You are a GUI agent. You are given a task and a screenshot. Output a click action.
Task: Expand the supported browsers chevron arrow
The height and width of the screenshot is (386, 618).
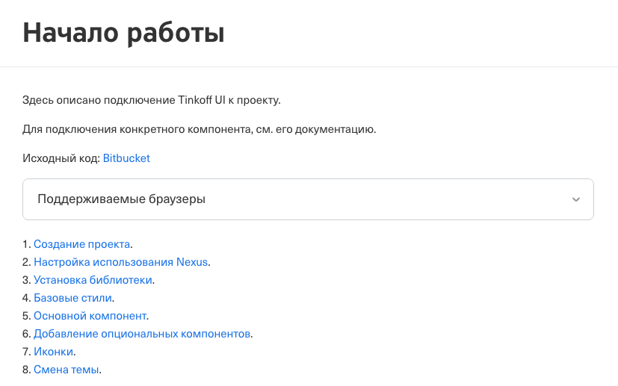tap(575, 199)
